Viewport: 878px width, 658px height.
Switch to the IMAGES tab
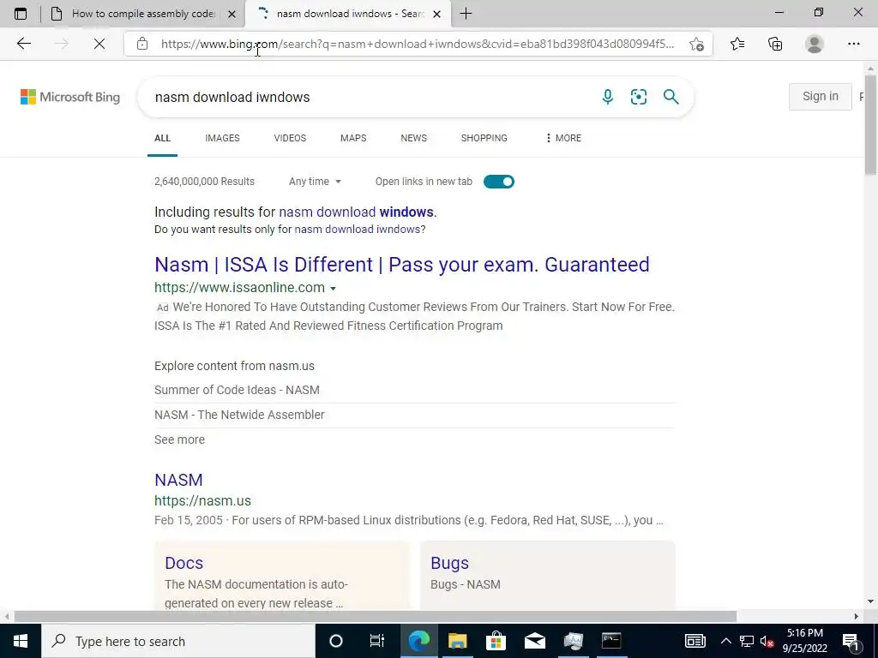tap(222, 138)
